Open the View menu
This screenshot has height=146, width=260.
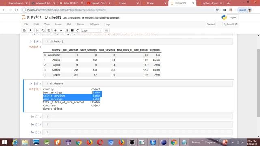tap(47, 24)
